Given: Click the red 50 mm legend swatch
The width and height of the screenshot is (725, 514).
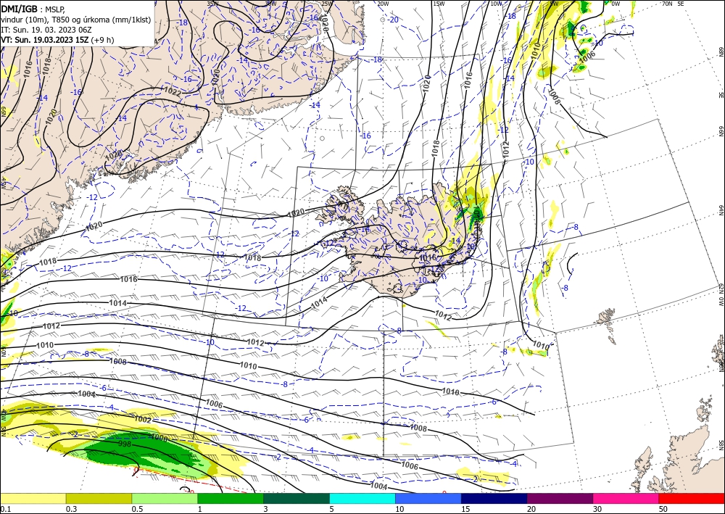Looking at the screenshot, I should (692, 498).
